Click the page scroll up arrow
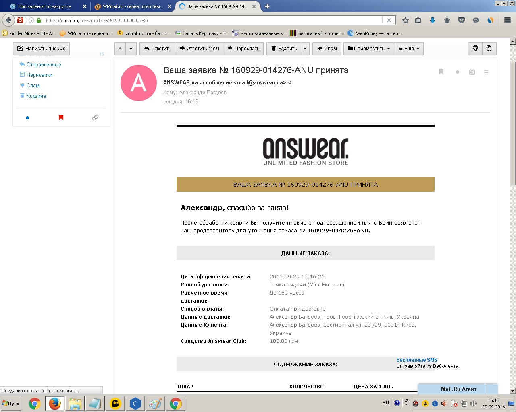516x412 pixels. pyautogui.click(x=513, y=41)
